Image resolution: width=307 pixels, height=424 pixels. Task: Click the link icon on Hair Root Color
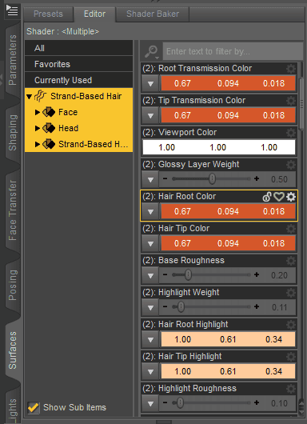click(x=267, y=197)
